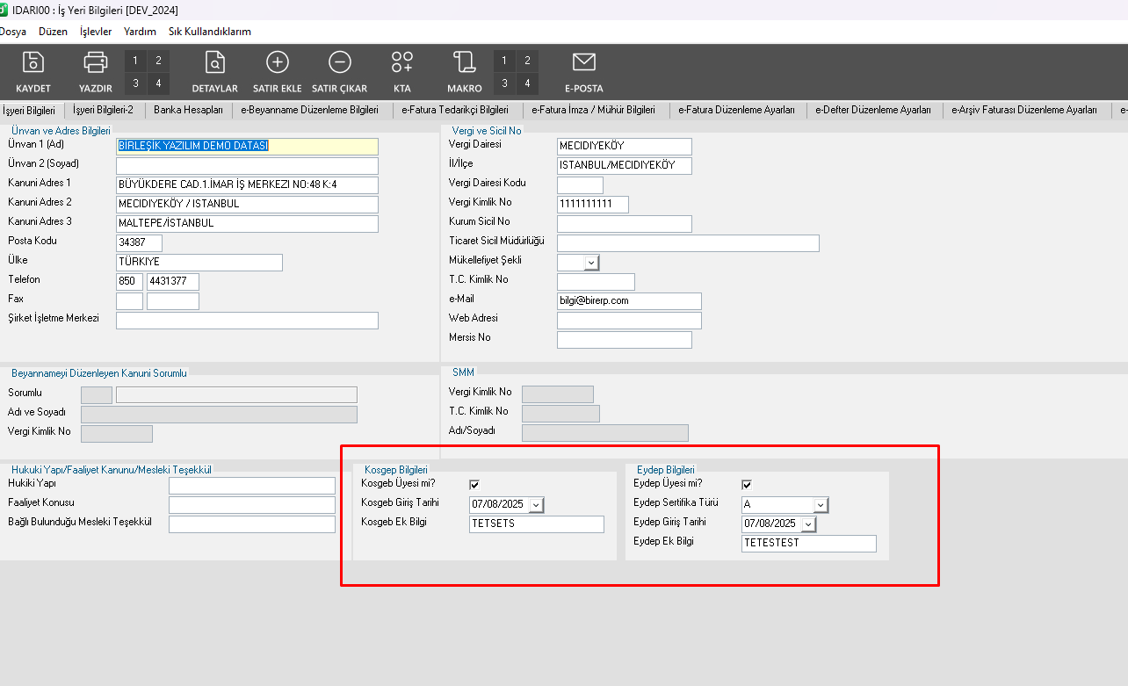Click the Makro scroll icon
The height and width of the screenshot is (686, 1128).
point(464,64)
